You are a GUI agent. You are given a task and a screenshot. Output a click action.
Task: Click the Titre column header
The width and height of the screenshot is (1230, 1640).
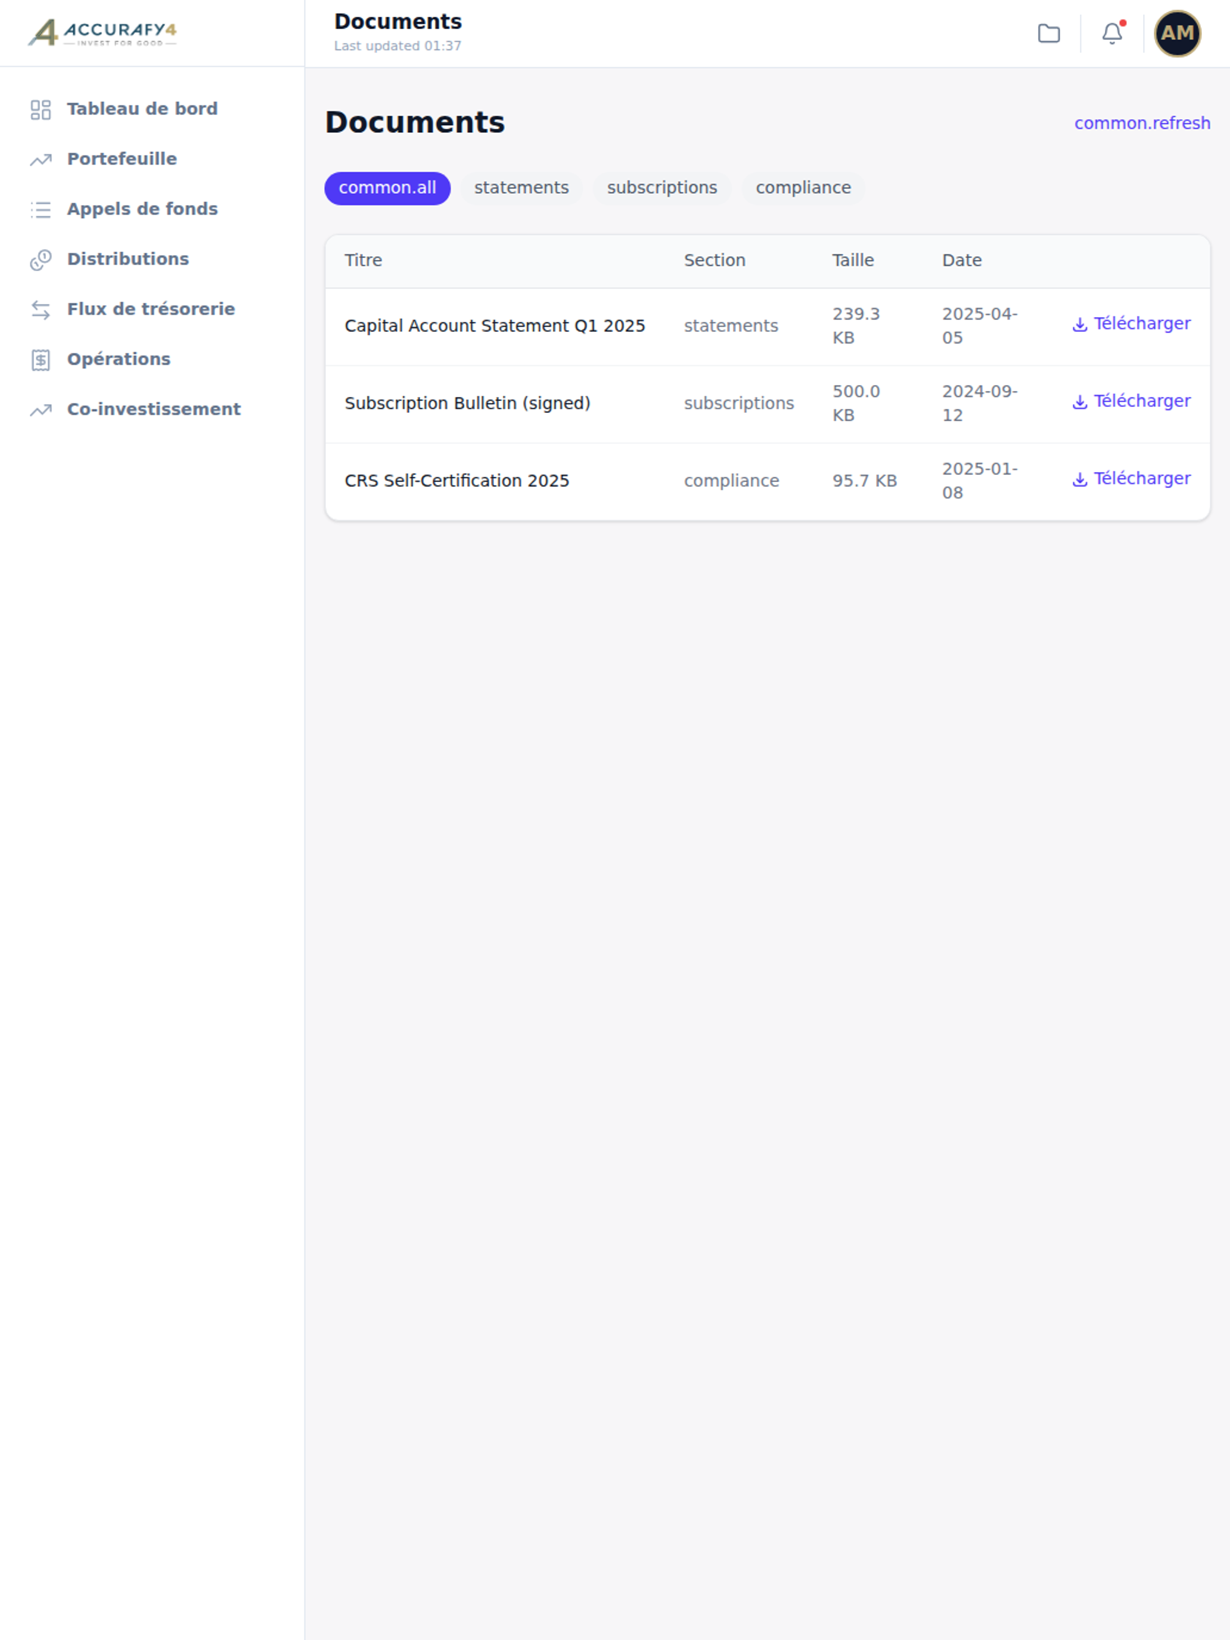364,260
